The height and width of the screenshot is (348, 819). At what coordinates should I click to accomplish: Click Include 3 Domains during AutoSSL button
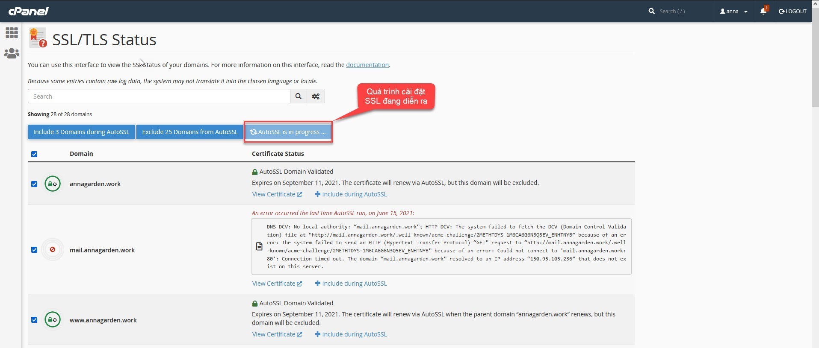click(81, 132)
